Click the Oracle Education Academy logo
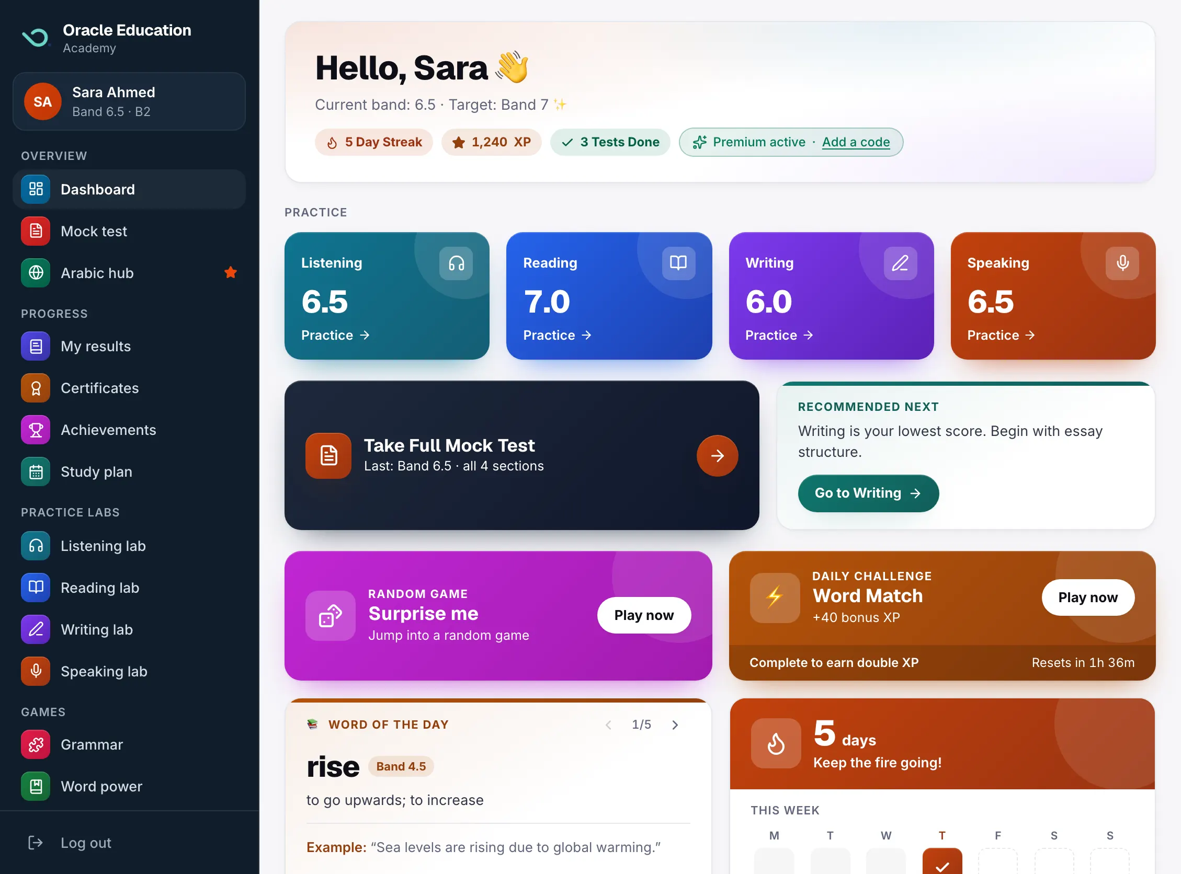 (x=36, y=38)
